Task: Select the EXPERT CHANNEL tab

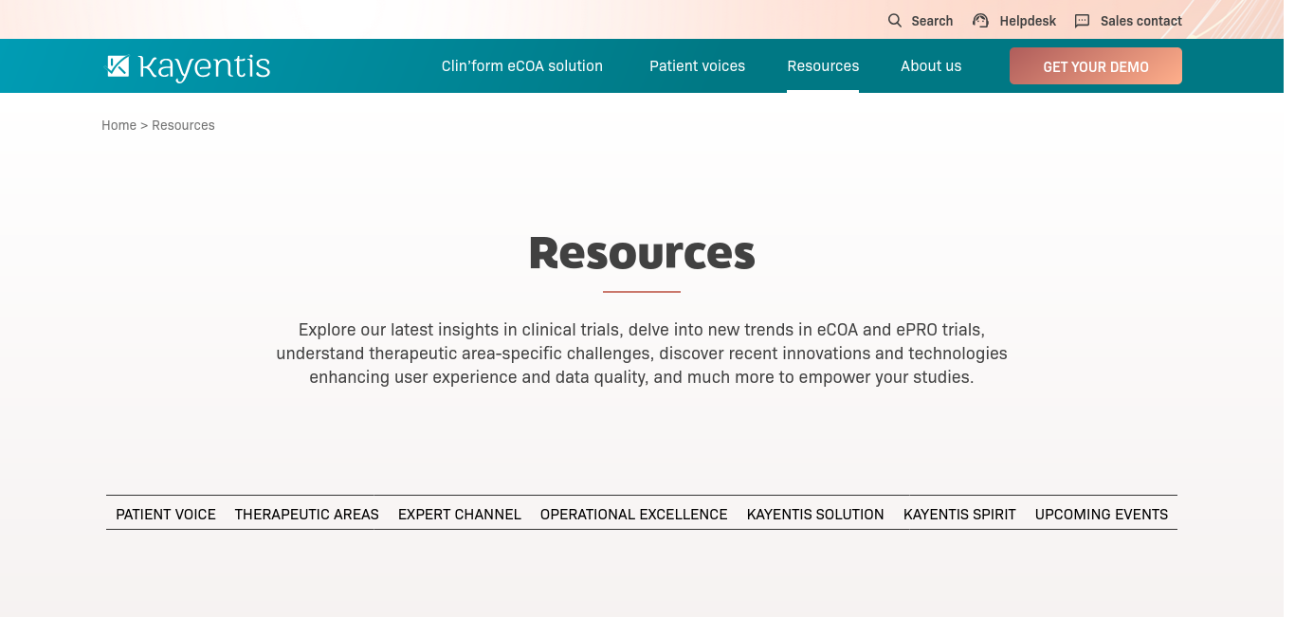Action: pyautogui.click(x=460, y=514)
